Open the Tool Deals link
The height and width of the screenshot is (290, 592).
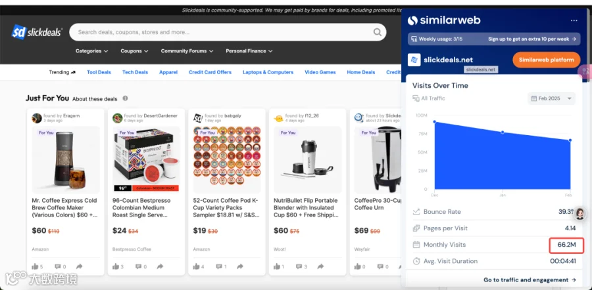click(99, 72)
